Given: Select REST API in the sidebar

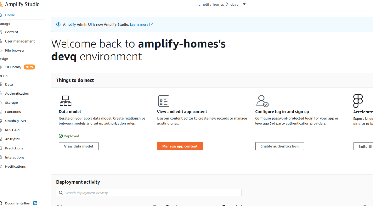Looking at the screenshot, I should pos(12,130).
